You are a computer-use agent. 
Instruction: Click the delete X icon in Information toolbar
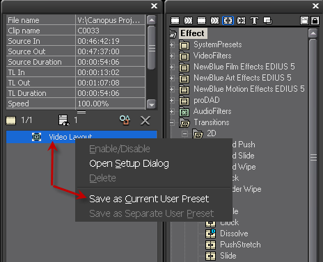coord(145,120)
